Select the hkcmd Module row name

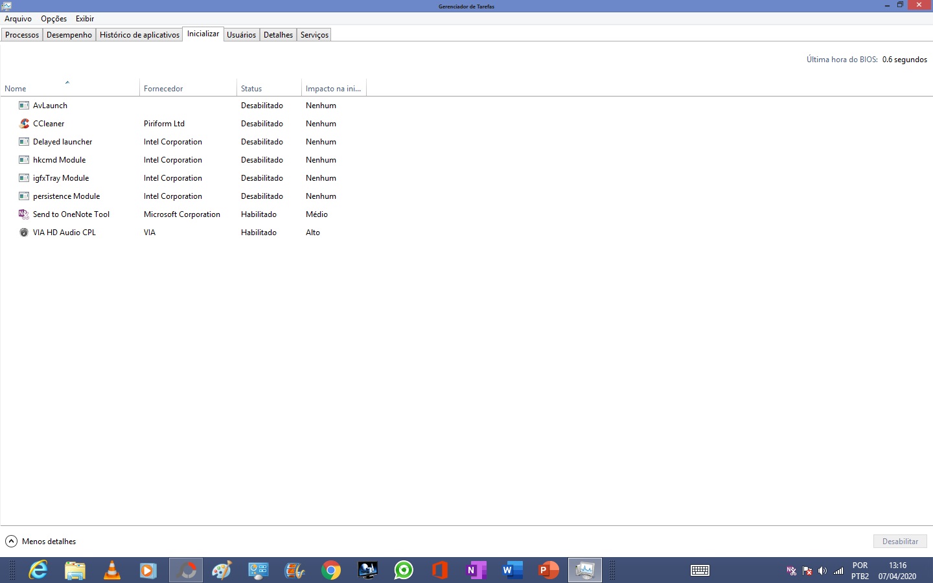[x=59, y=160]
